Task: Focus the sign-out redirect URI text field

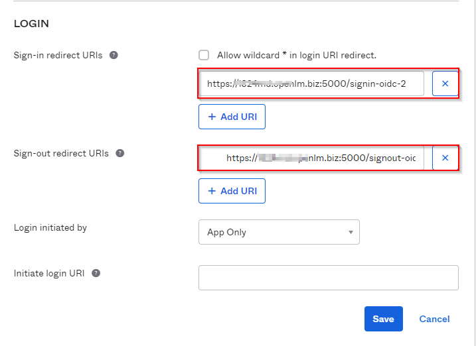Action: (x=312, y=158)
